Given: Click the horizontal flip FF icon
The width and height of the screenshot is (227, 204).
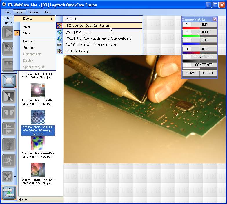Looking at the screenshot, I should (9, 112).
